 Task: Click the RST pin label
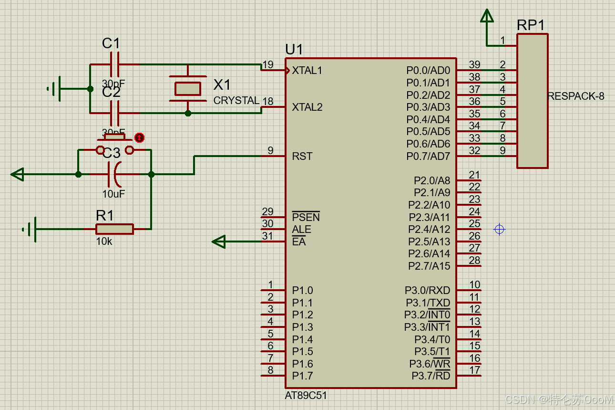(302, 156)
